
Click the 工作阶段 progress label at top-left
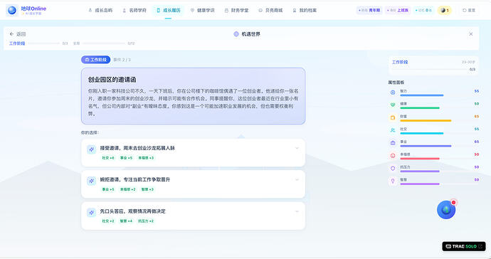click(17, 43)
